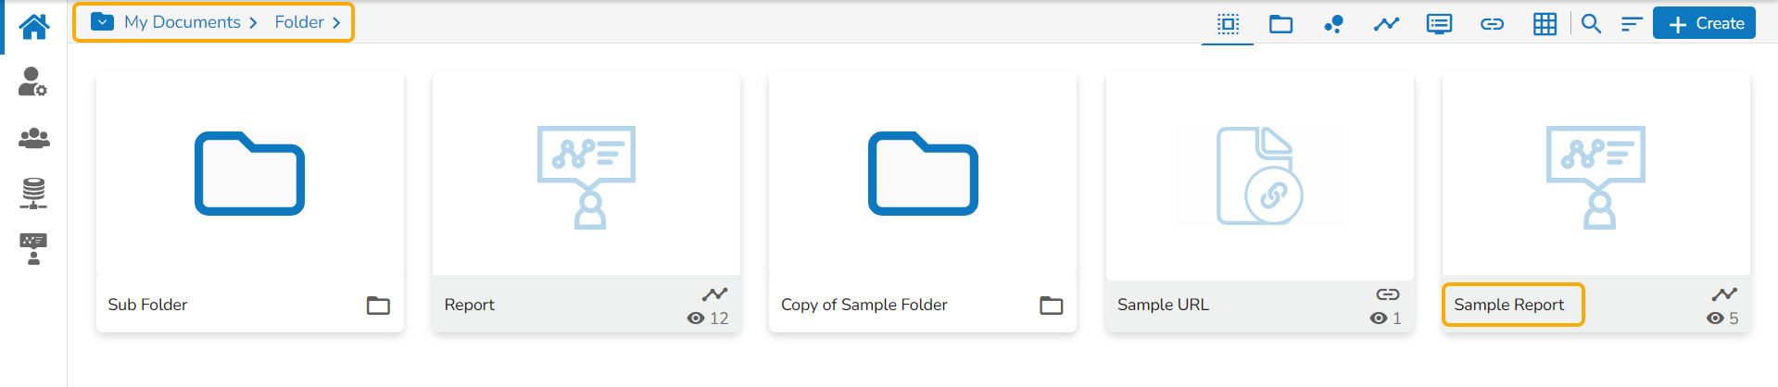The height and width of the screenshot is (387, 1778).
Task: Switch to grid table view
Action: point(1545,24)
